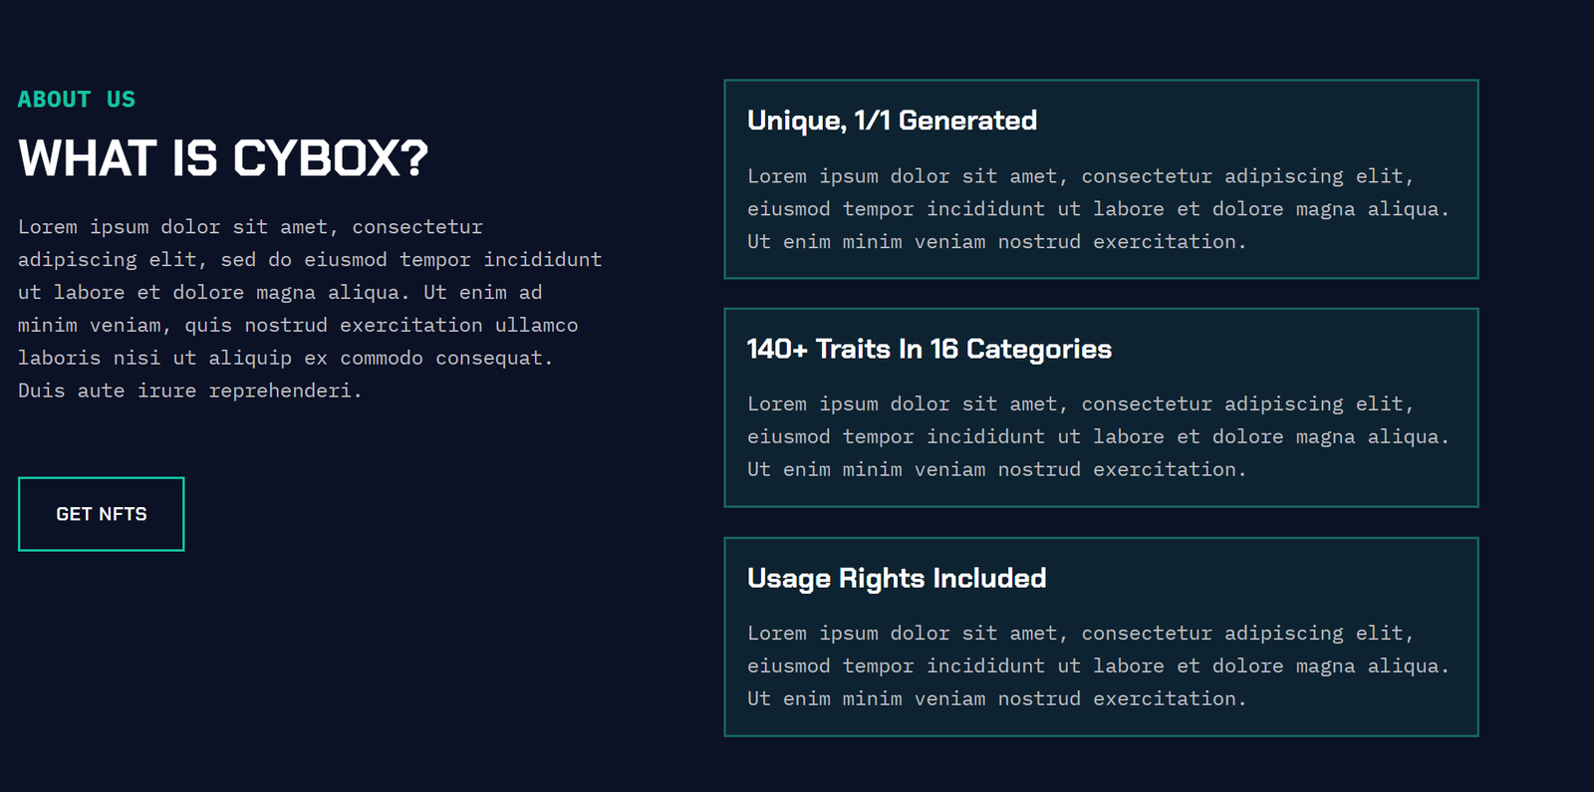The image size is (1594, 792).
Task: Click description text in the Usage Rights card
Action: pyautogui.click(x=1098, y=665)
